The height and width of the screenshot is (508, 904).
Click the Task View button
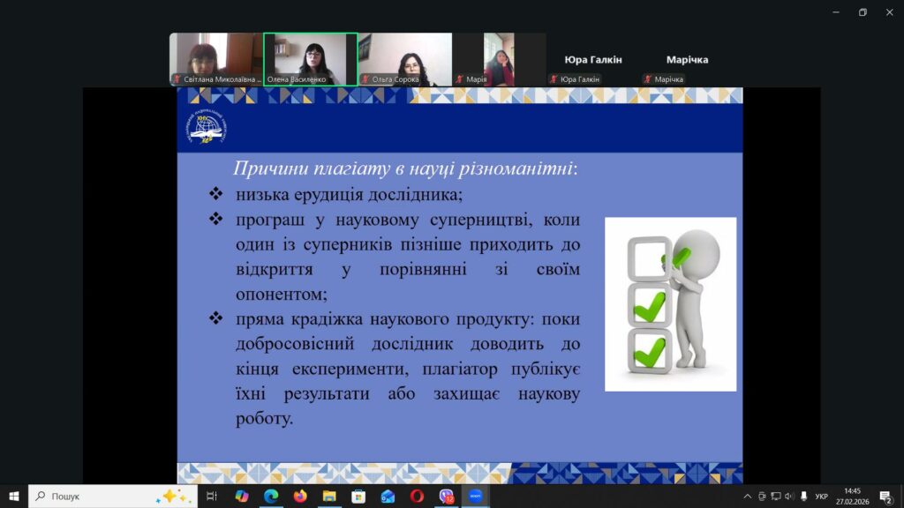point(212,497)
